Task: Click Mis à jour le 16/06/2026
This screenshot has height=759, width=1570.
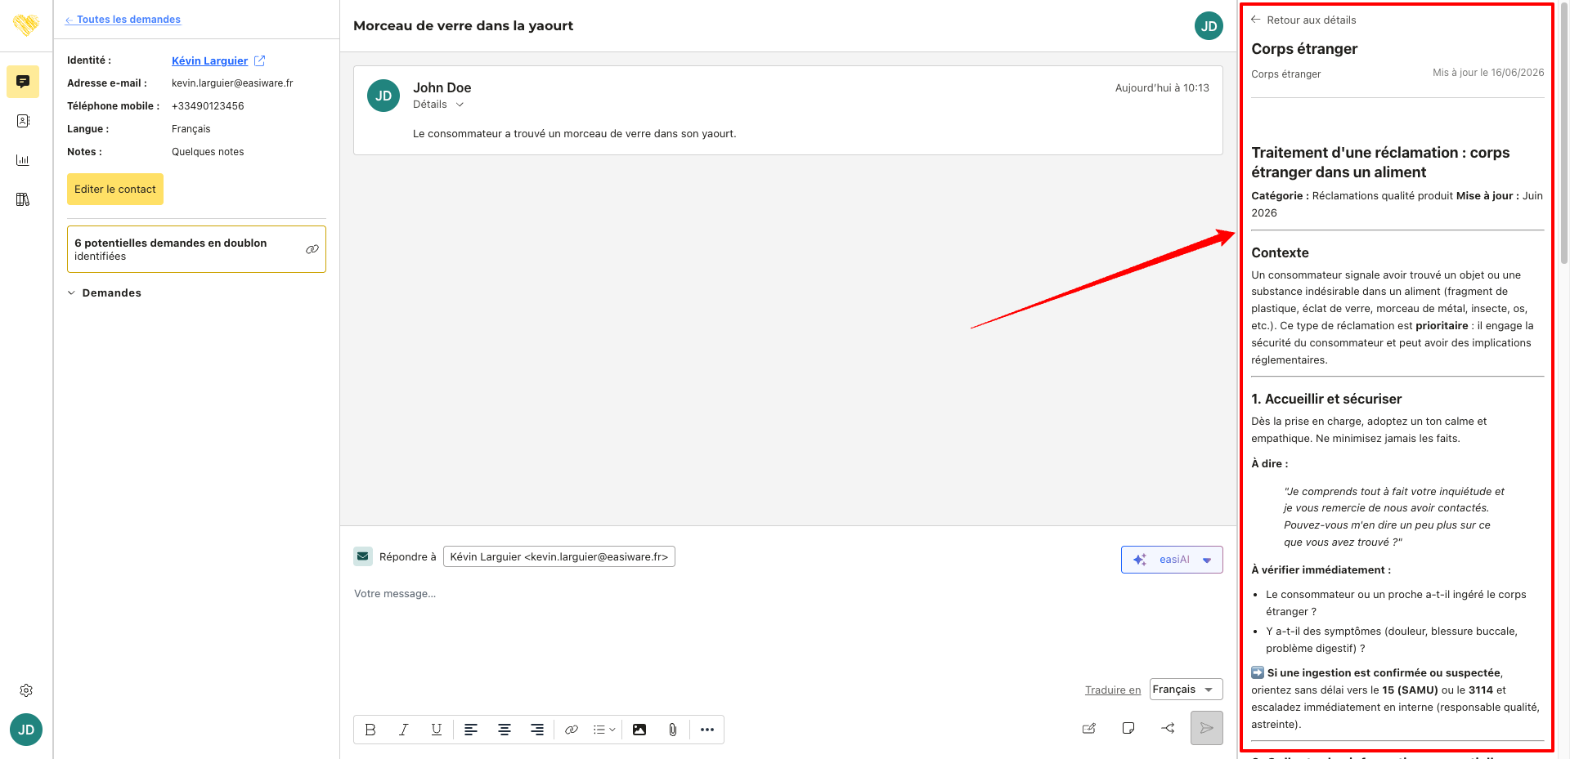Action: 1488,73
